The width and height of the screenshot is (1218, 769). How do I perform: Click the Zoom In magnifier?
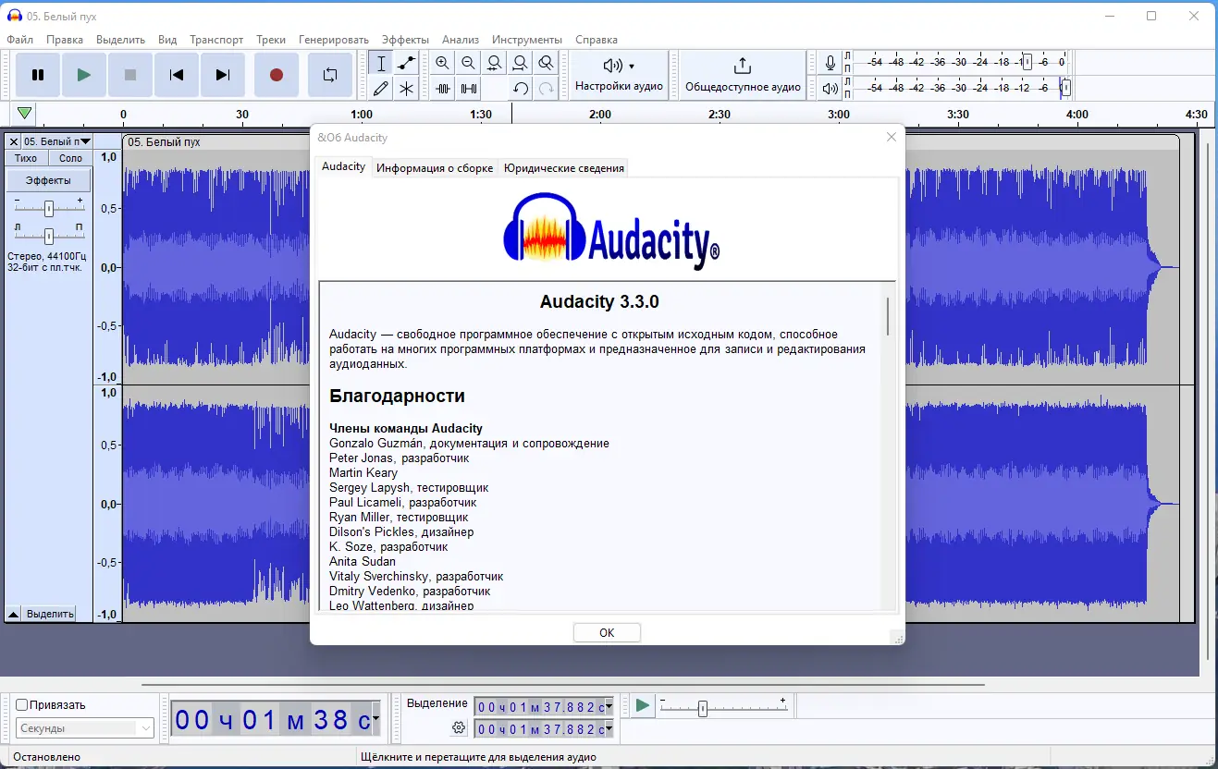443,63
